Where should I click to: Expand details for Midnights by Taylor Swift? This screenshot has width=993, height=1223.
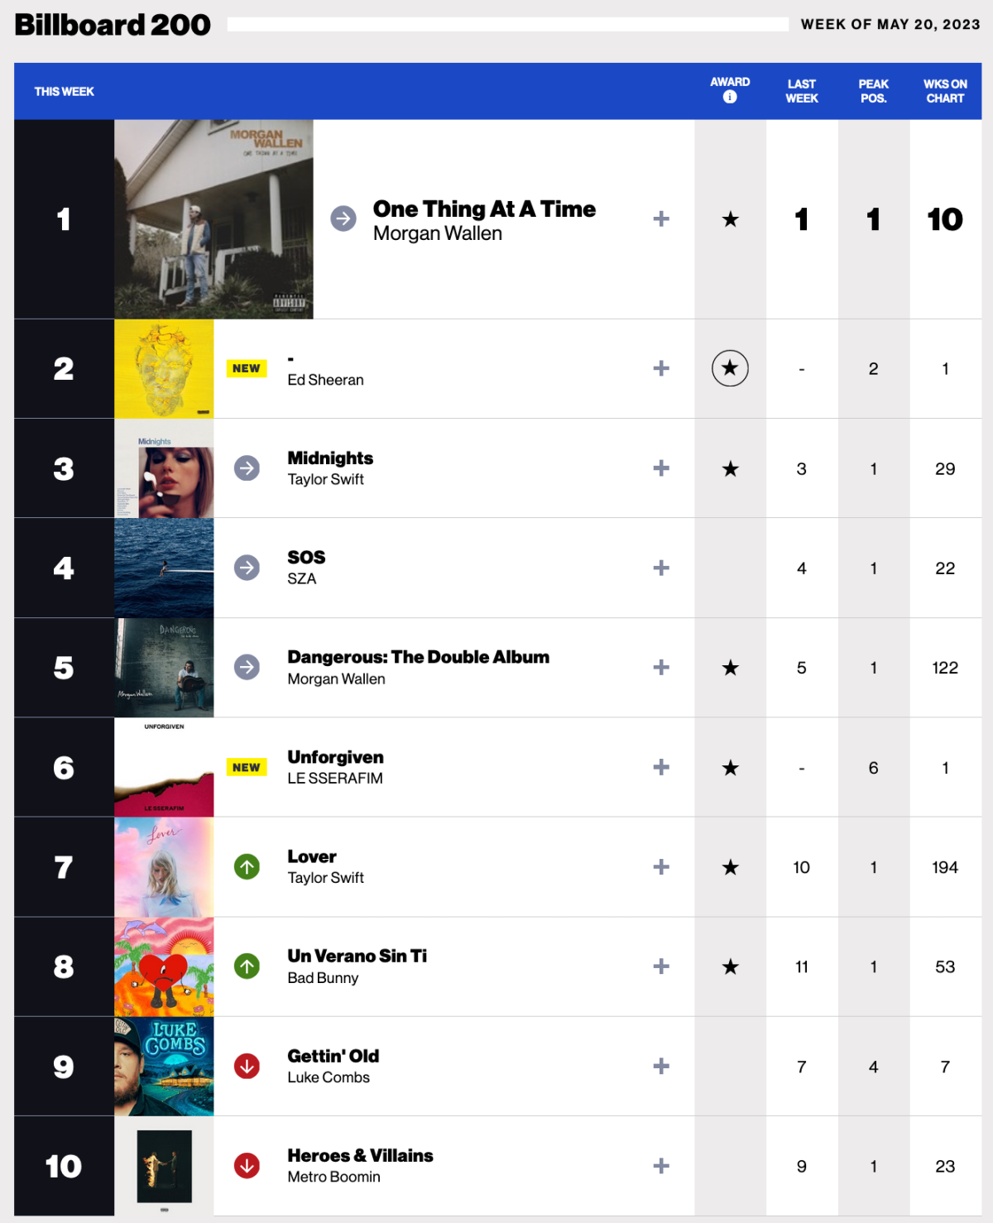pyautogui.click(x=661, y=468)
